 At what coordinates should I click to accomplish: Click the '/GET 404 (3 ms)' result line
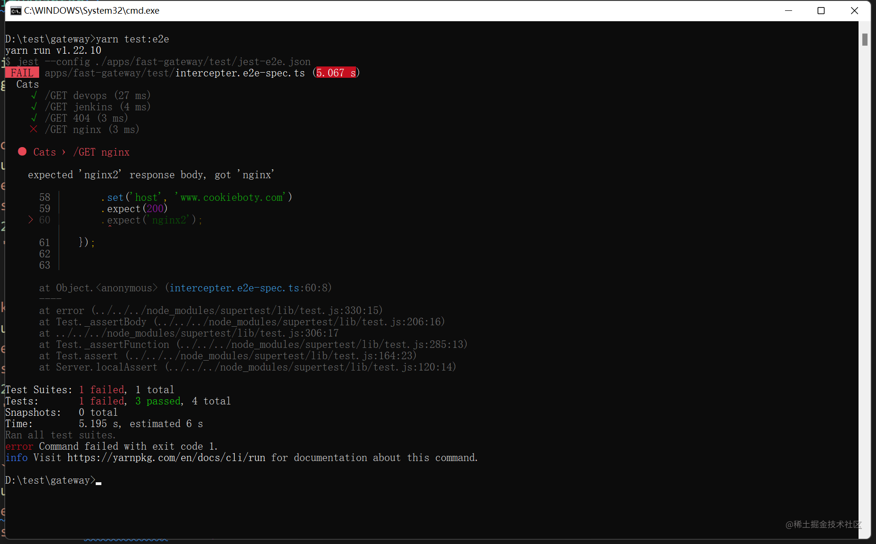point(86,118)
